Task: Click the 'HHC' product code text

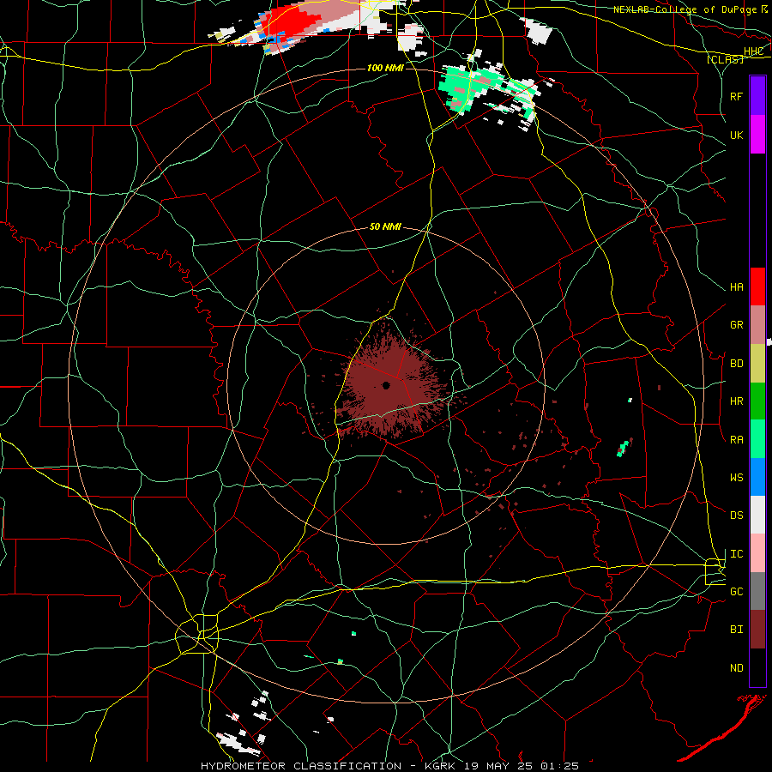Action: [x=754, y=51]
